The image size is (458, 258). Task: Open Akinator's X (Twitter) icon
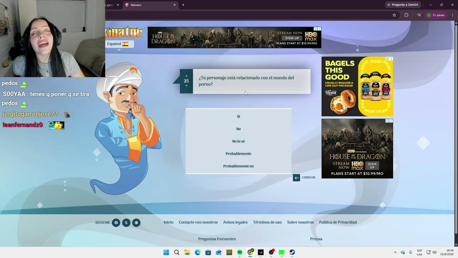click(126, 223)
